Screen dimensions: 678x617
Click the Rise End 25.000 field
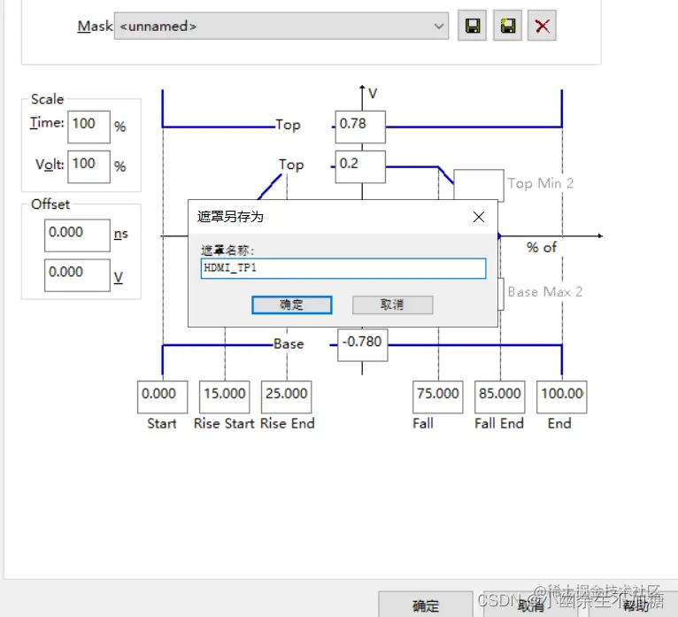[x=286, y=397]
